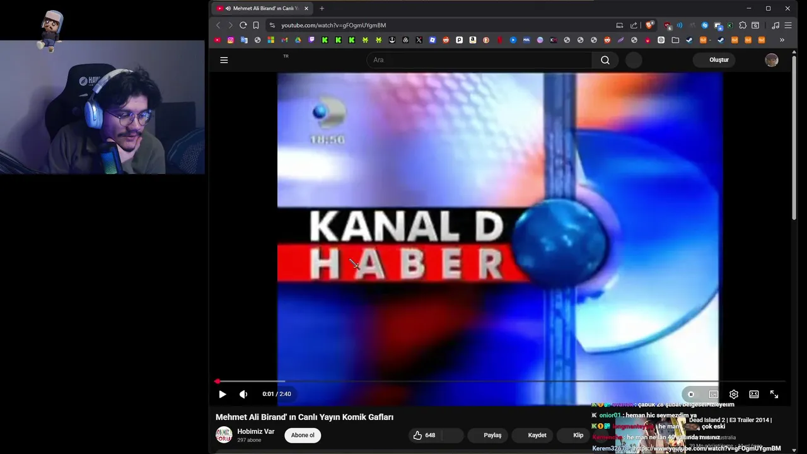Click the dislike button beside 648
This screenshot has height=454, width=807.
(x=453, y=435)
